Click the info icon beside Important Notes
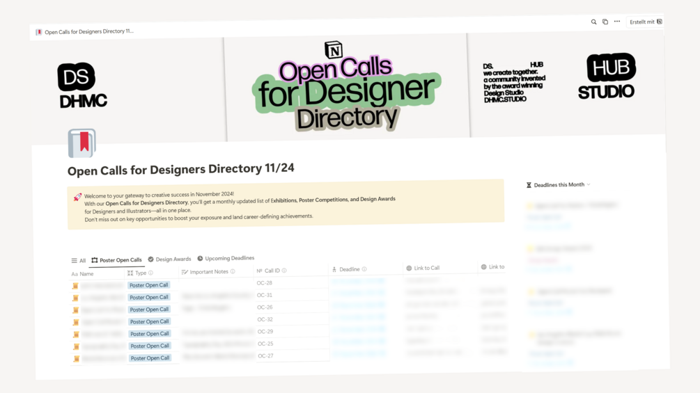The height and width of the screenshot is (393, 700). pos(233,271)
